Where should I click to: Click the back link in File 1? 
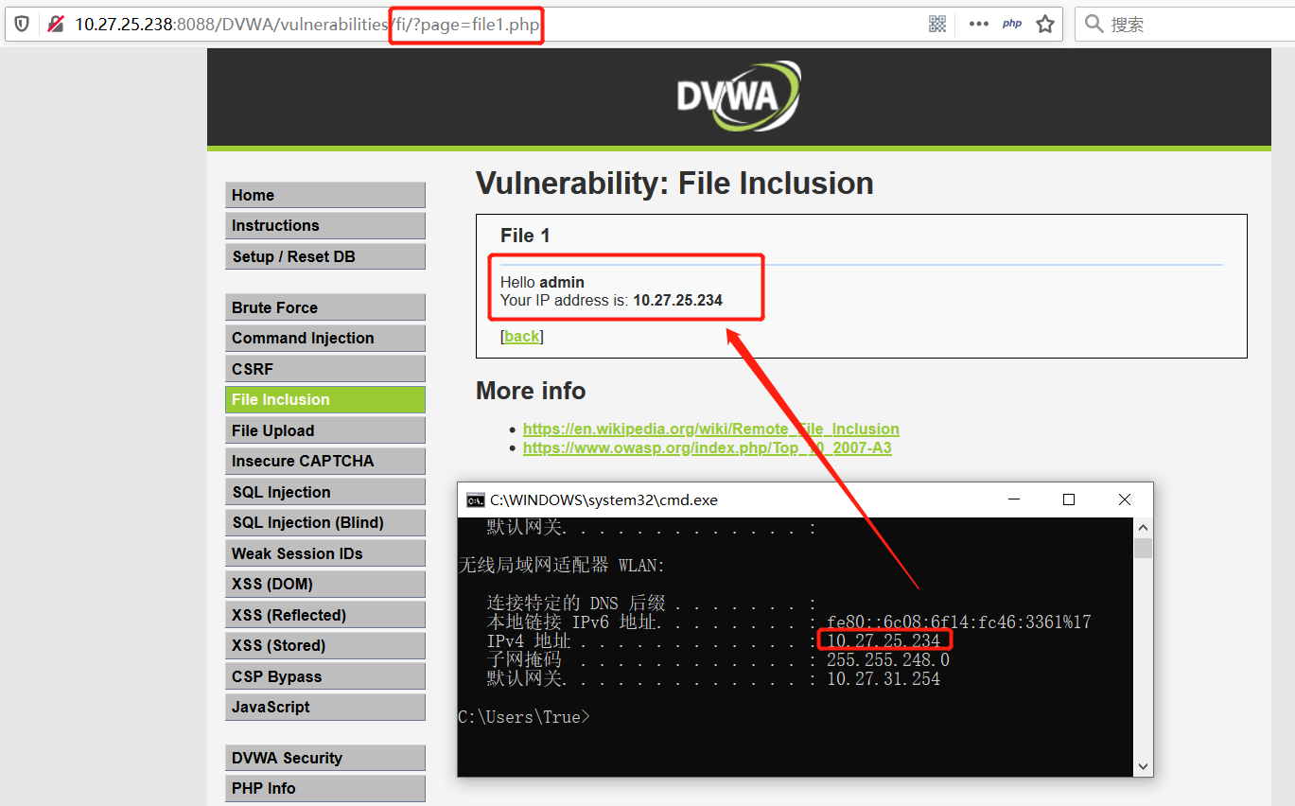click(521, 336)
